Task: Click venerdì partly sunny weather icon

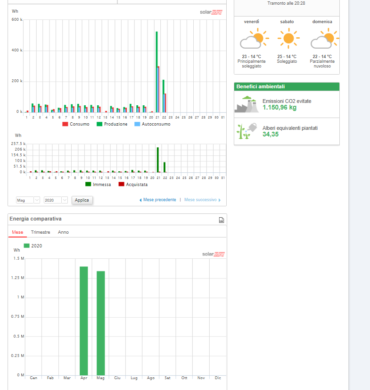Action: pos(254,38)
